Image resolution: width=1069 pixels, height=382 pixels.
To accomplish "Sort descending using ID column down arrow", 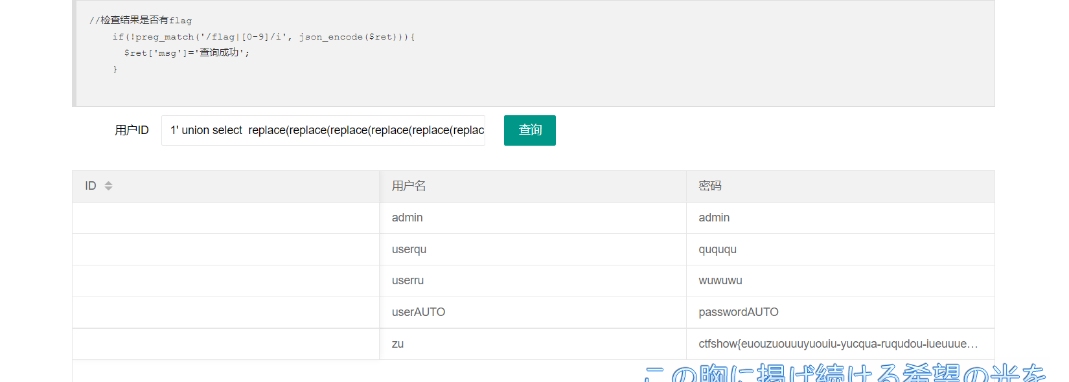I will tap(108, 188).
